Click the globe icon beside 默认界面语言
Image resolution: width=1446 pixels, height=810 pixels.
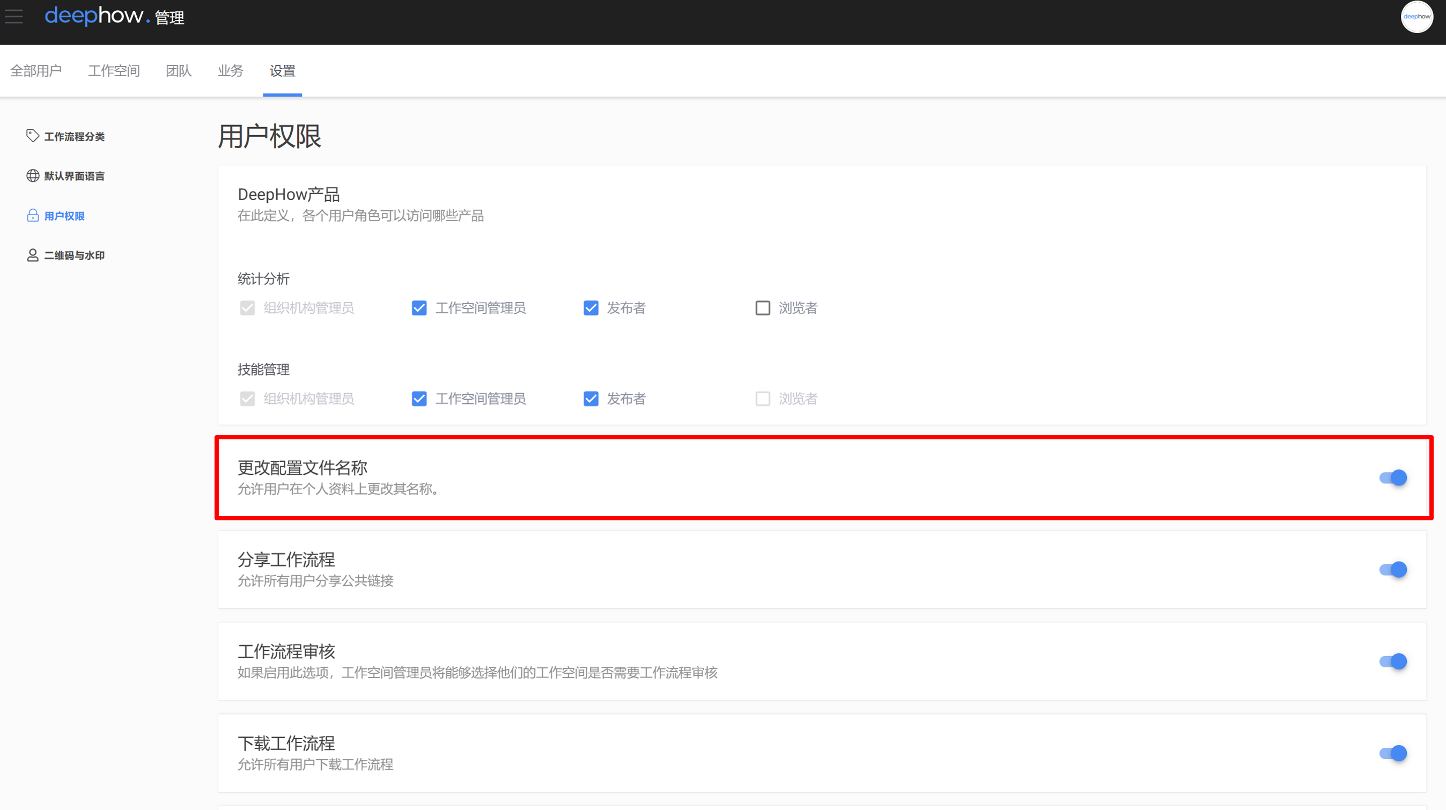click(33, 176)
